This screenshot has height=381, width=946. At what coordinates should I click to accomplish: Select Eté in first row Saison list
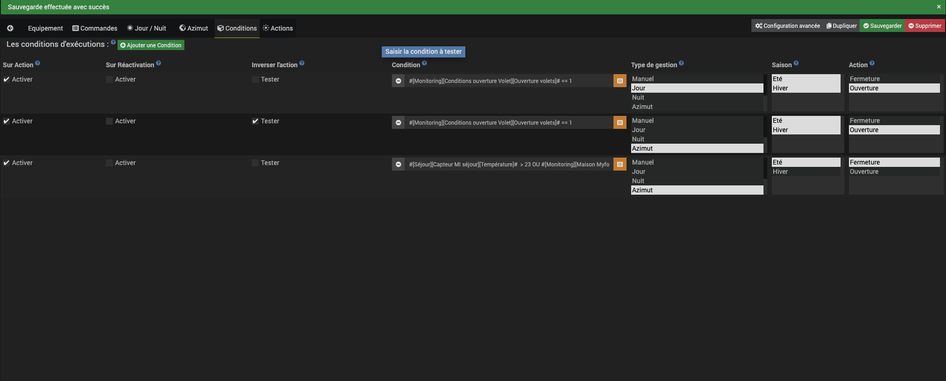[806, 79]
